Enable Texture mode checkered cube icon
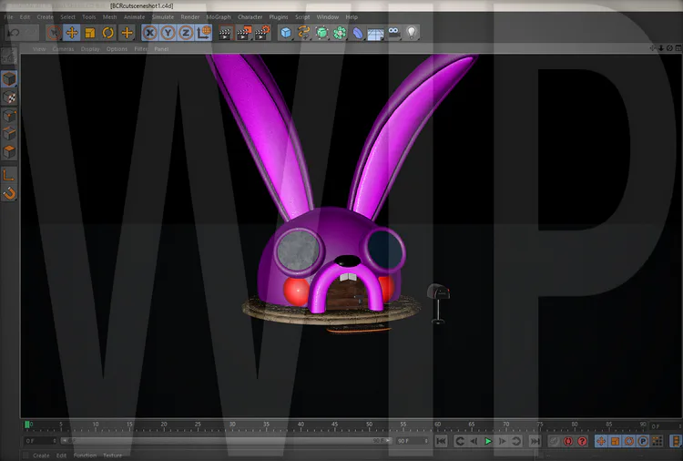 pos(9,97)
